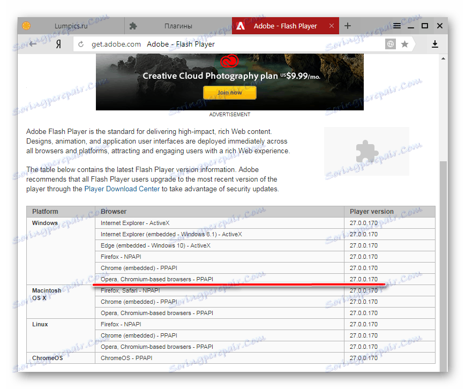This screenshot has width=465, height=389.
Task: Click the vertical scrollbar thumb
Action: [443, 266]
